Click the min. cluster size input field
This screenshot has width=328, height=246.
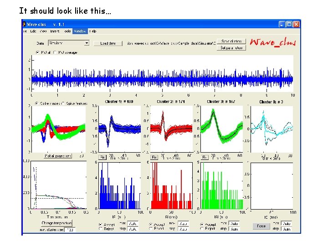point(70,230)
